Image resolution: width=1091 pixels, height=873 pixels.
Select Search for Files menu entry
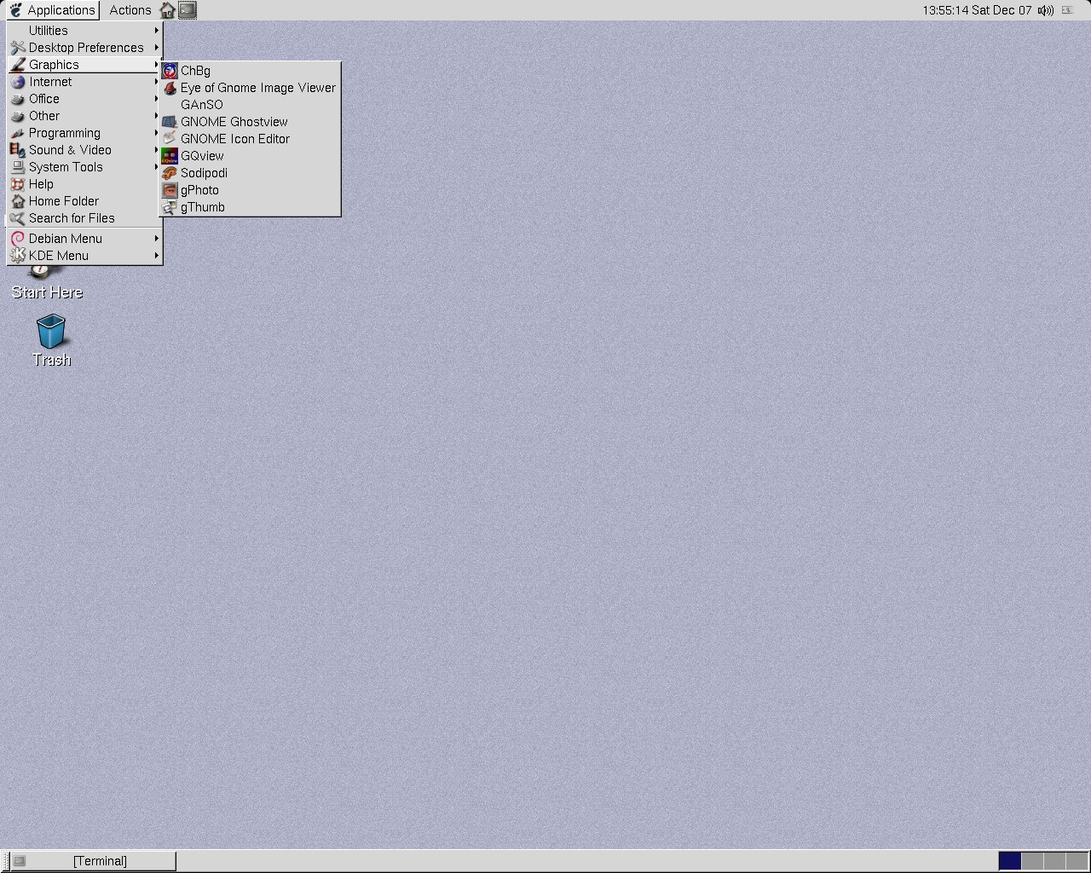[72, 218]
